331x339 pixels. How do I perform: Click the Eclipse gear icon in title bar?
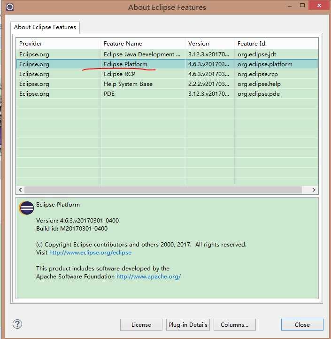(10, 7)
